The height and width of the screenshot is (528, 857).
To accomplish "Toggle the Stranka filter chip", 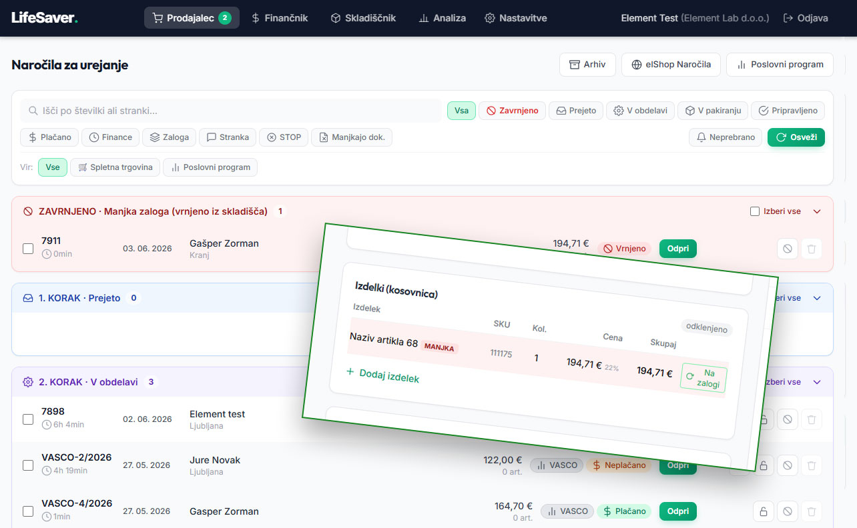I will [x=228, y=137].
